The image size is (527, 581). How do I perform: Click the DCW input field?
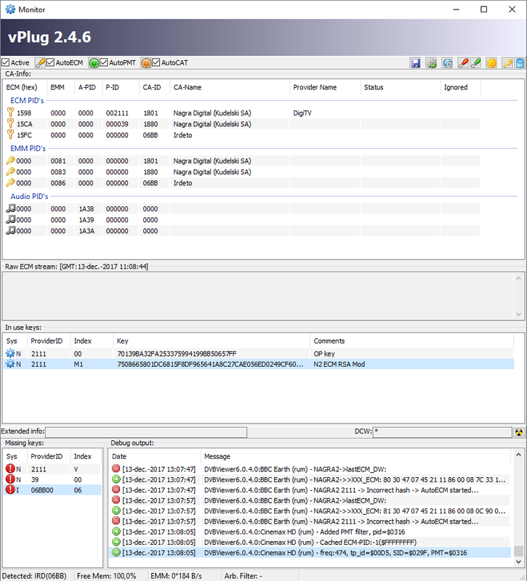[x=443, y=432]
